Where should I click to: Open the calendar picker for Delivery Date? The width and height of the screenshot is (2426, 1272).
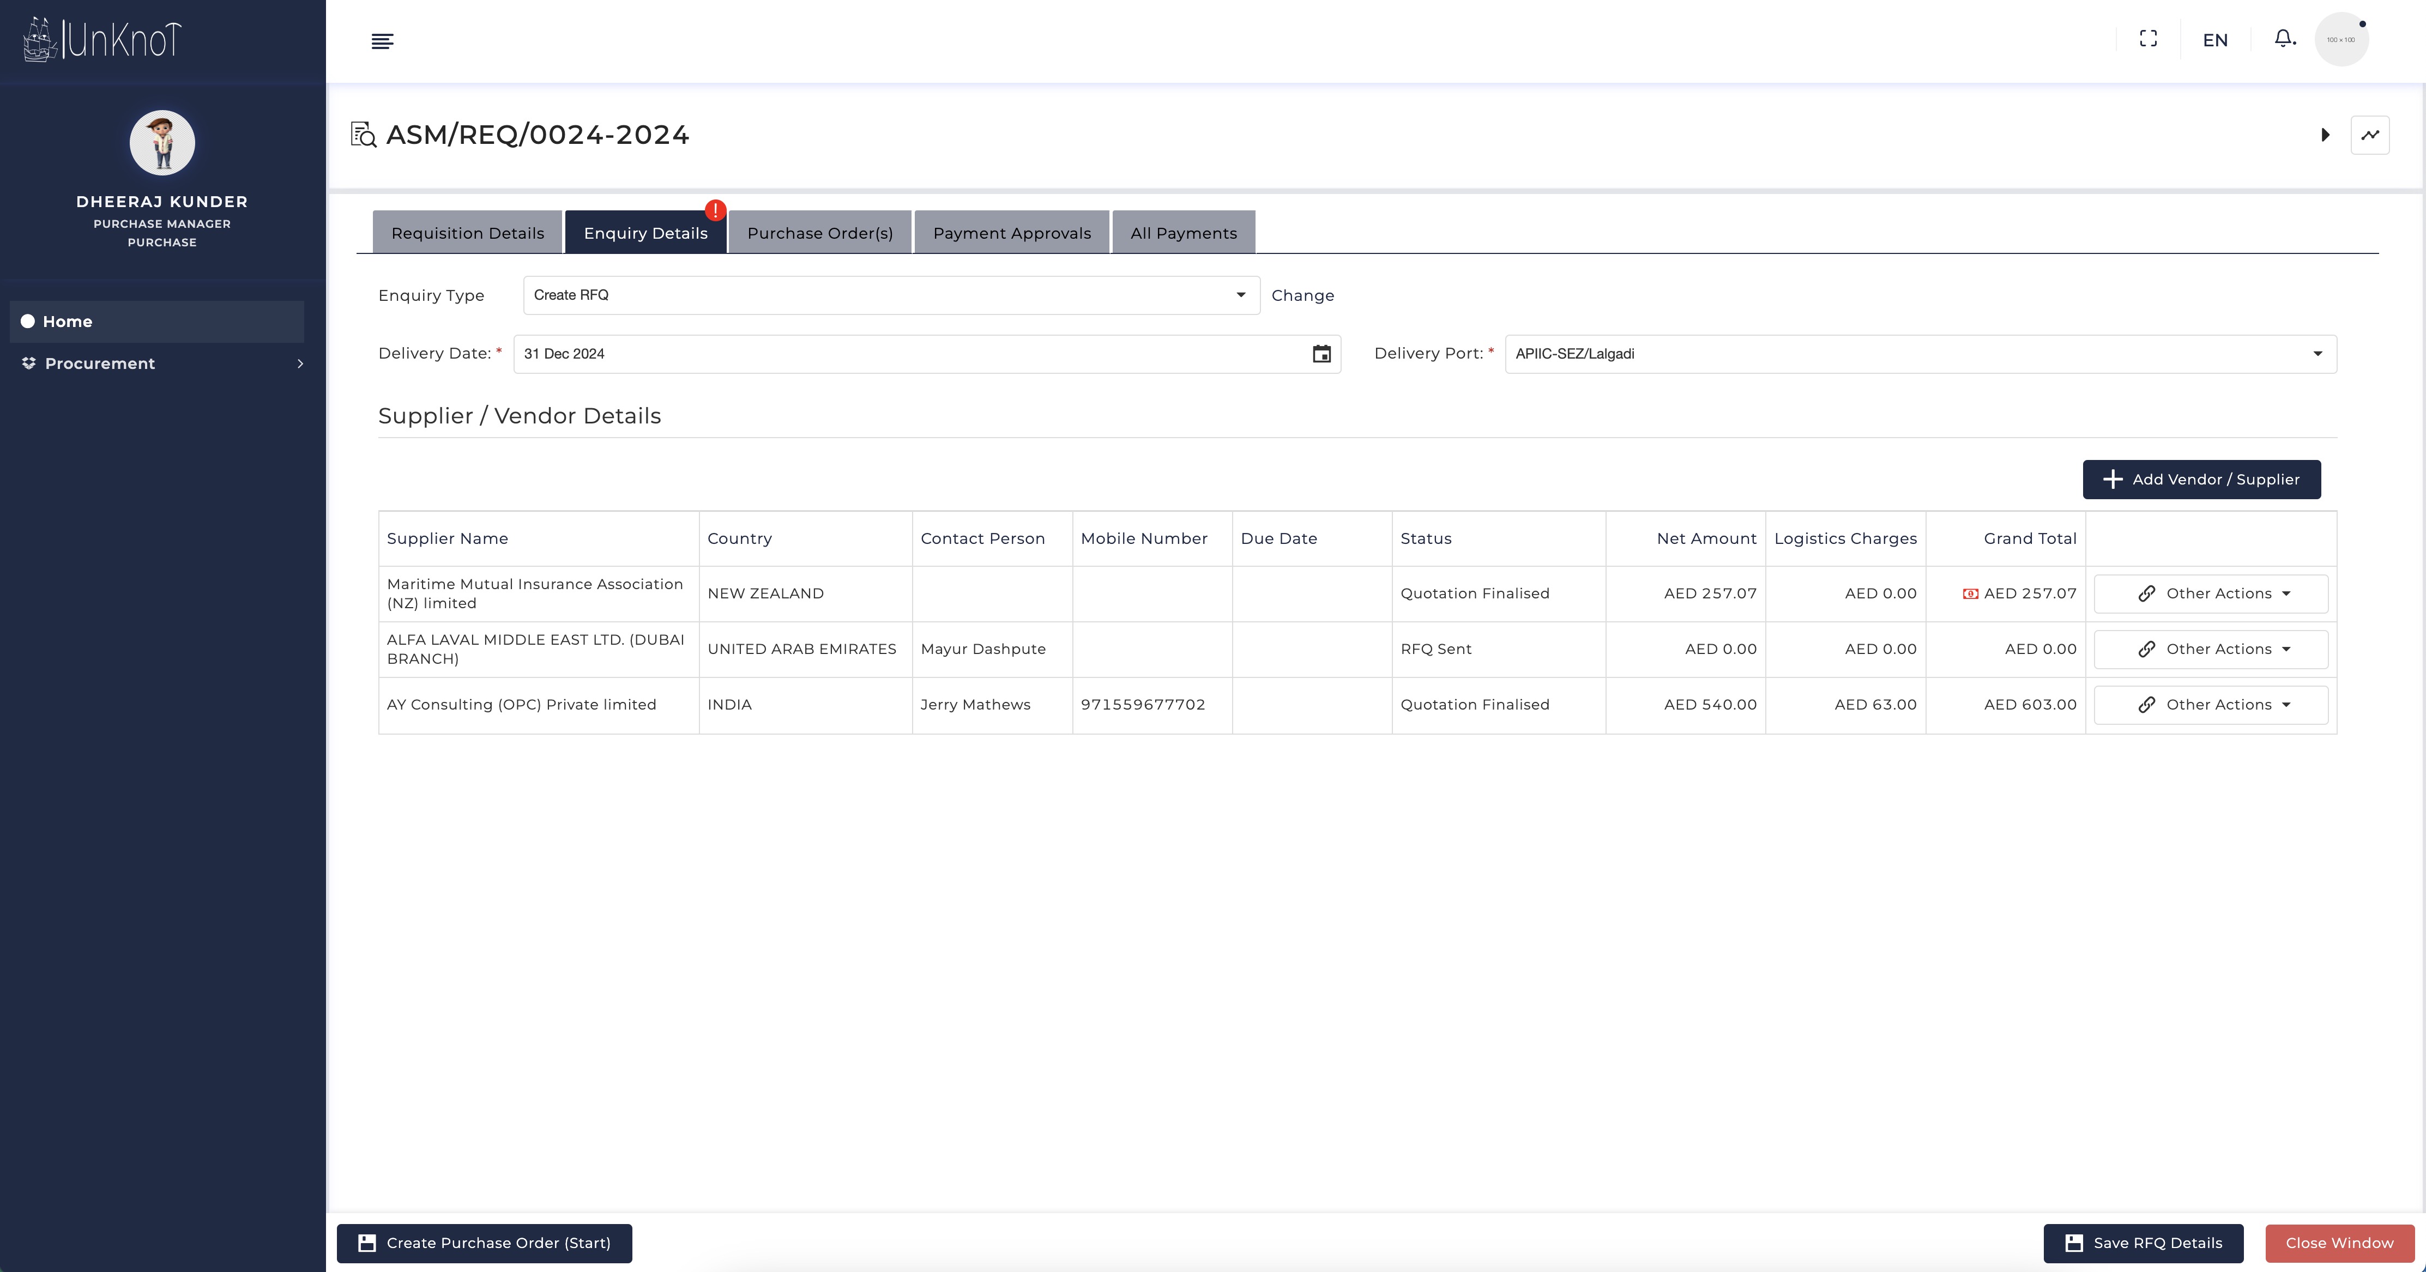coord(1321,354)
